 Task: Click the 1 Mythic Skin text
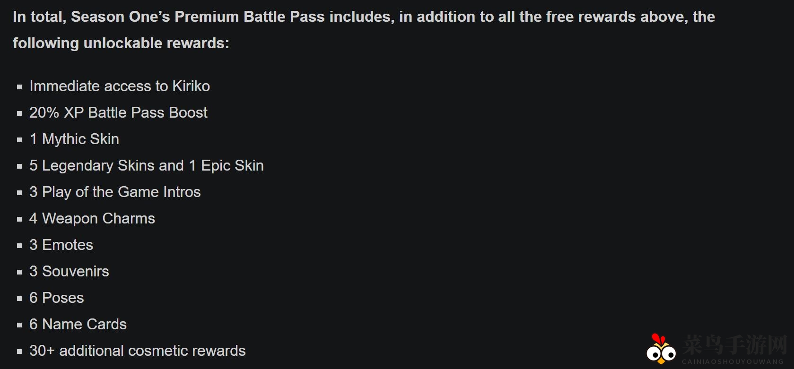tap(74, 139)
